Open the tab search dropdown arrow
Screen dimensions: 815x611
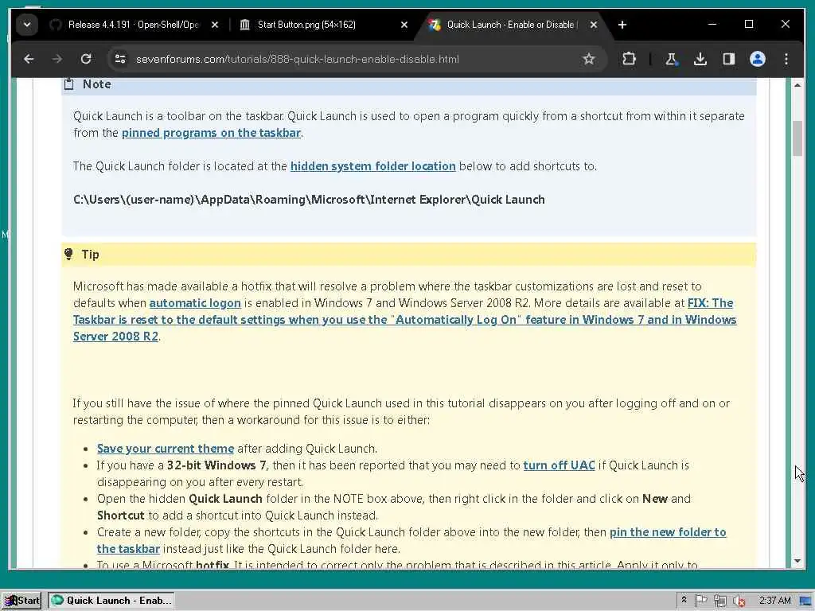(x=27, y=25)
